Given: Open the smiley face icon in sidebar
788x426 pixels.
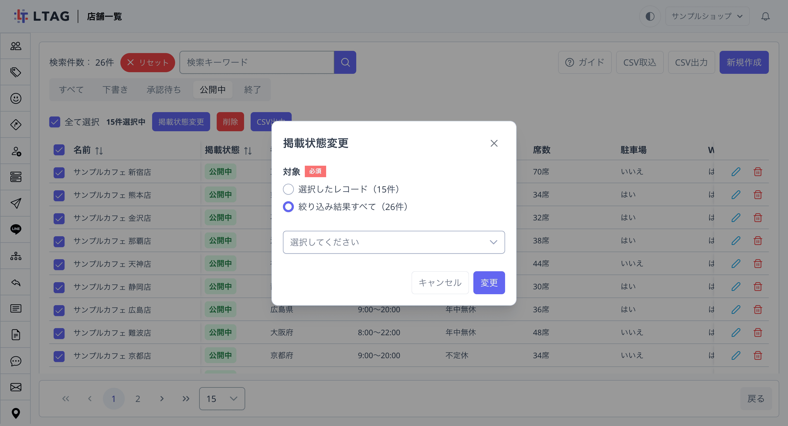Looking at the screenshot, I should (16, 98).
